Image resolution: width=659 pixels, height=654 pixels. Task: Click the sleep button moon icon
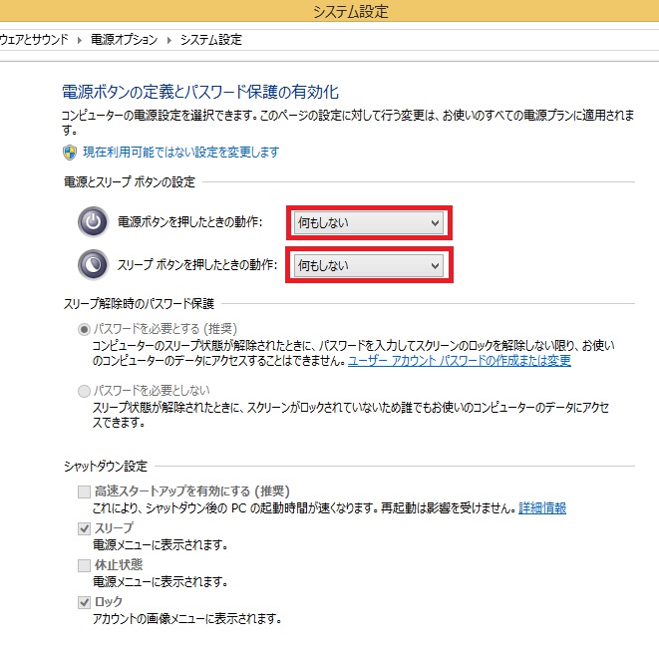93,265
